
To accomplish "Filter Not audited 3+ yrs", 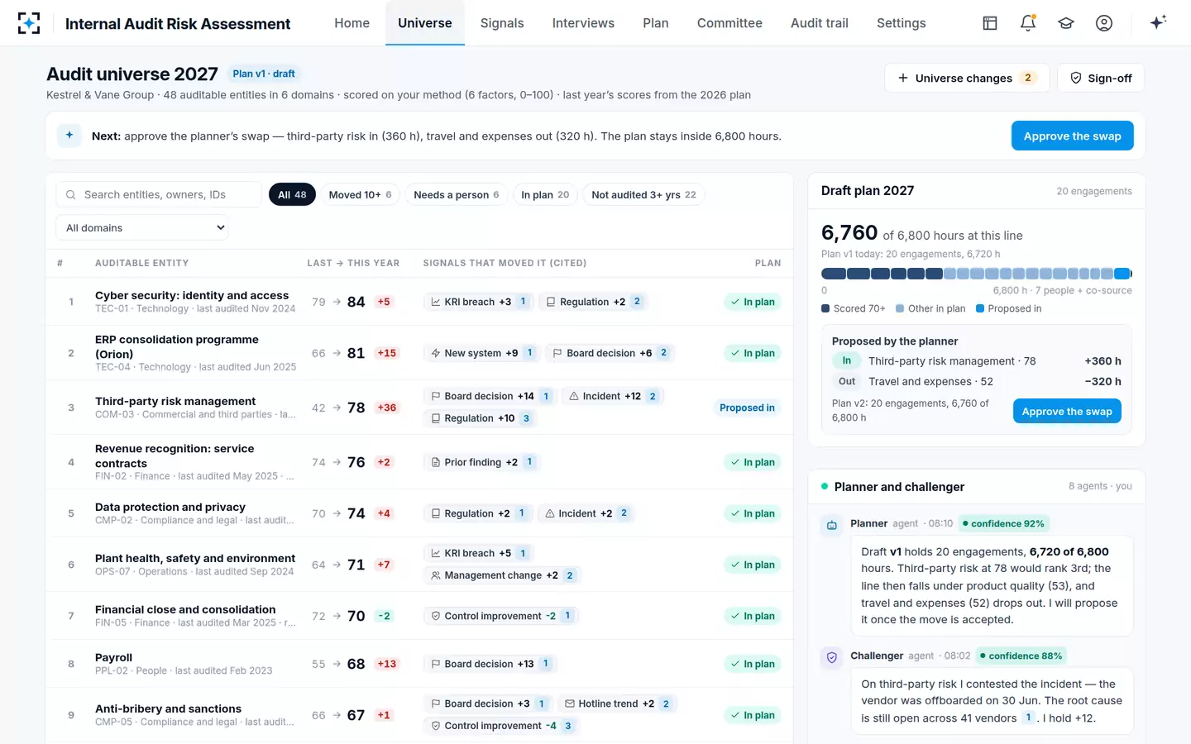I will click(x=643, y=195).
